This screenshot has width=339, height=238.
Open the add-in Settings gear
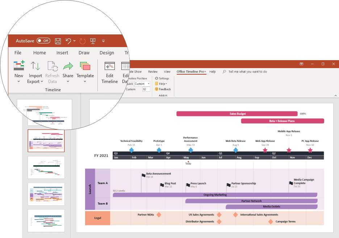(162, 78)
